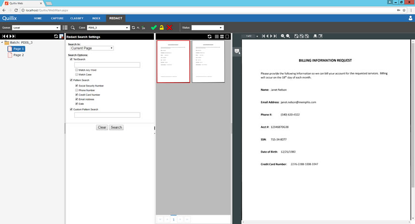
Task: Enable the Phone Number pattern checkbox
Action: tap(77, 90)
